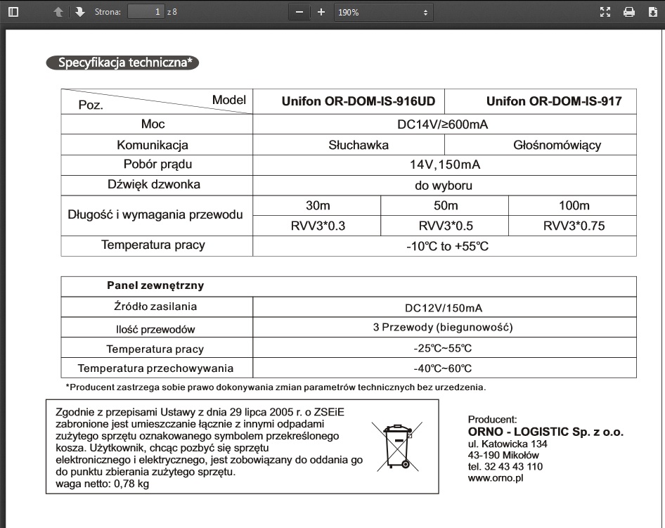Open the 190% zoom level dropdown
Image resolution: width=665 pixels, height=528 pixels.
pos(383,12)
